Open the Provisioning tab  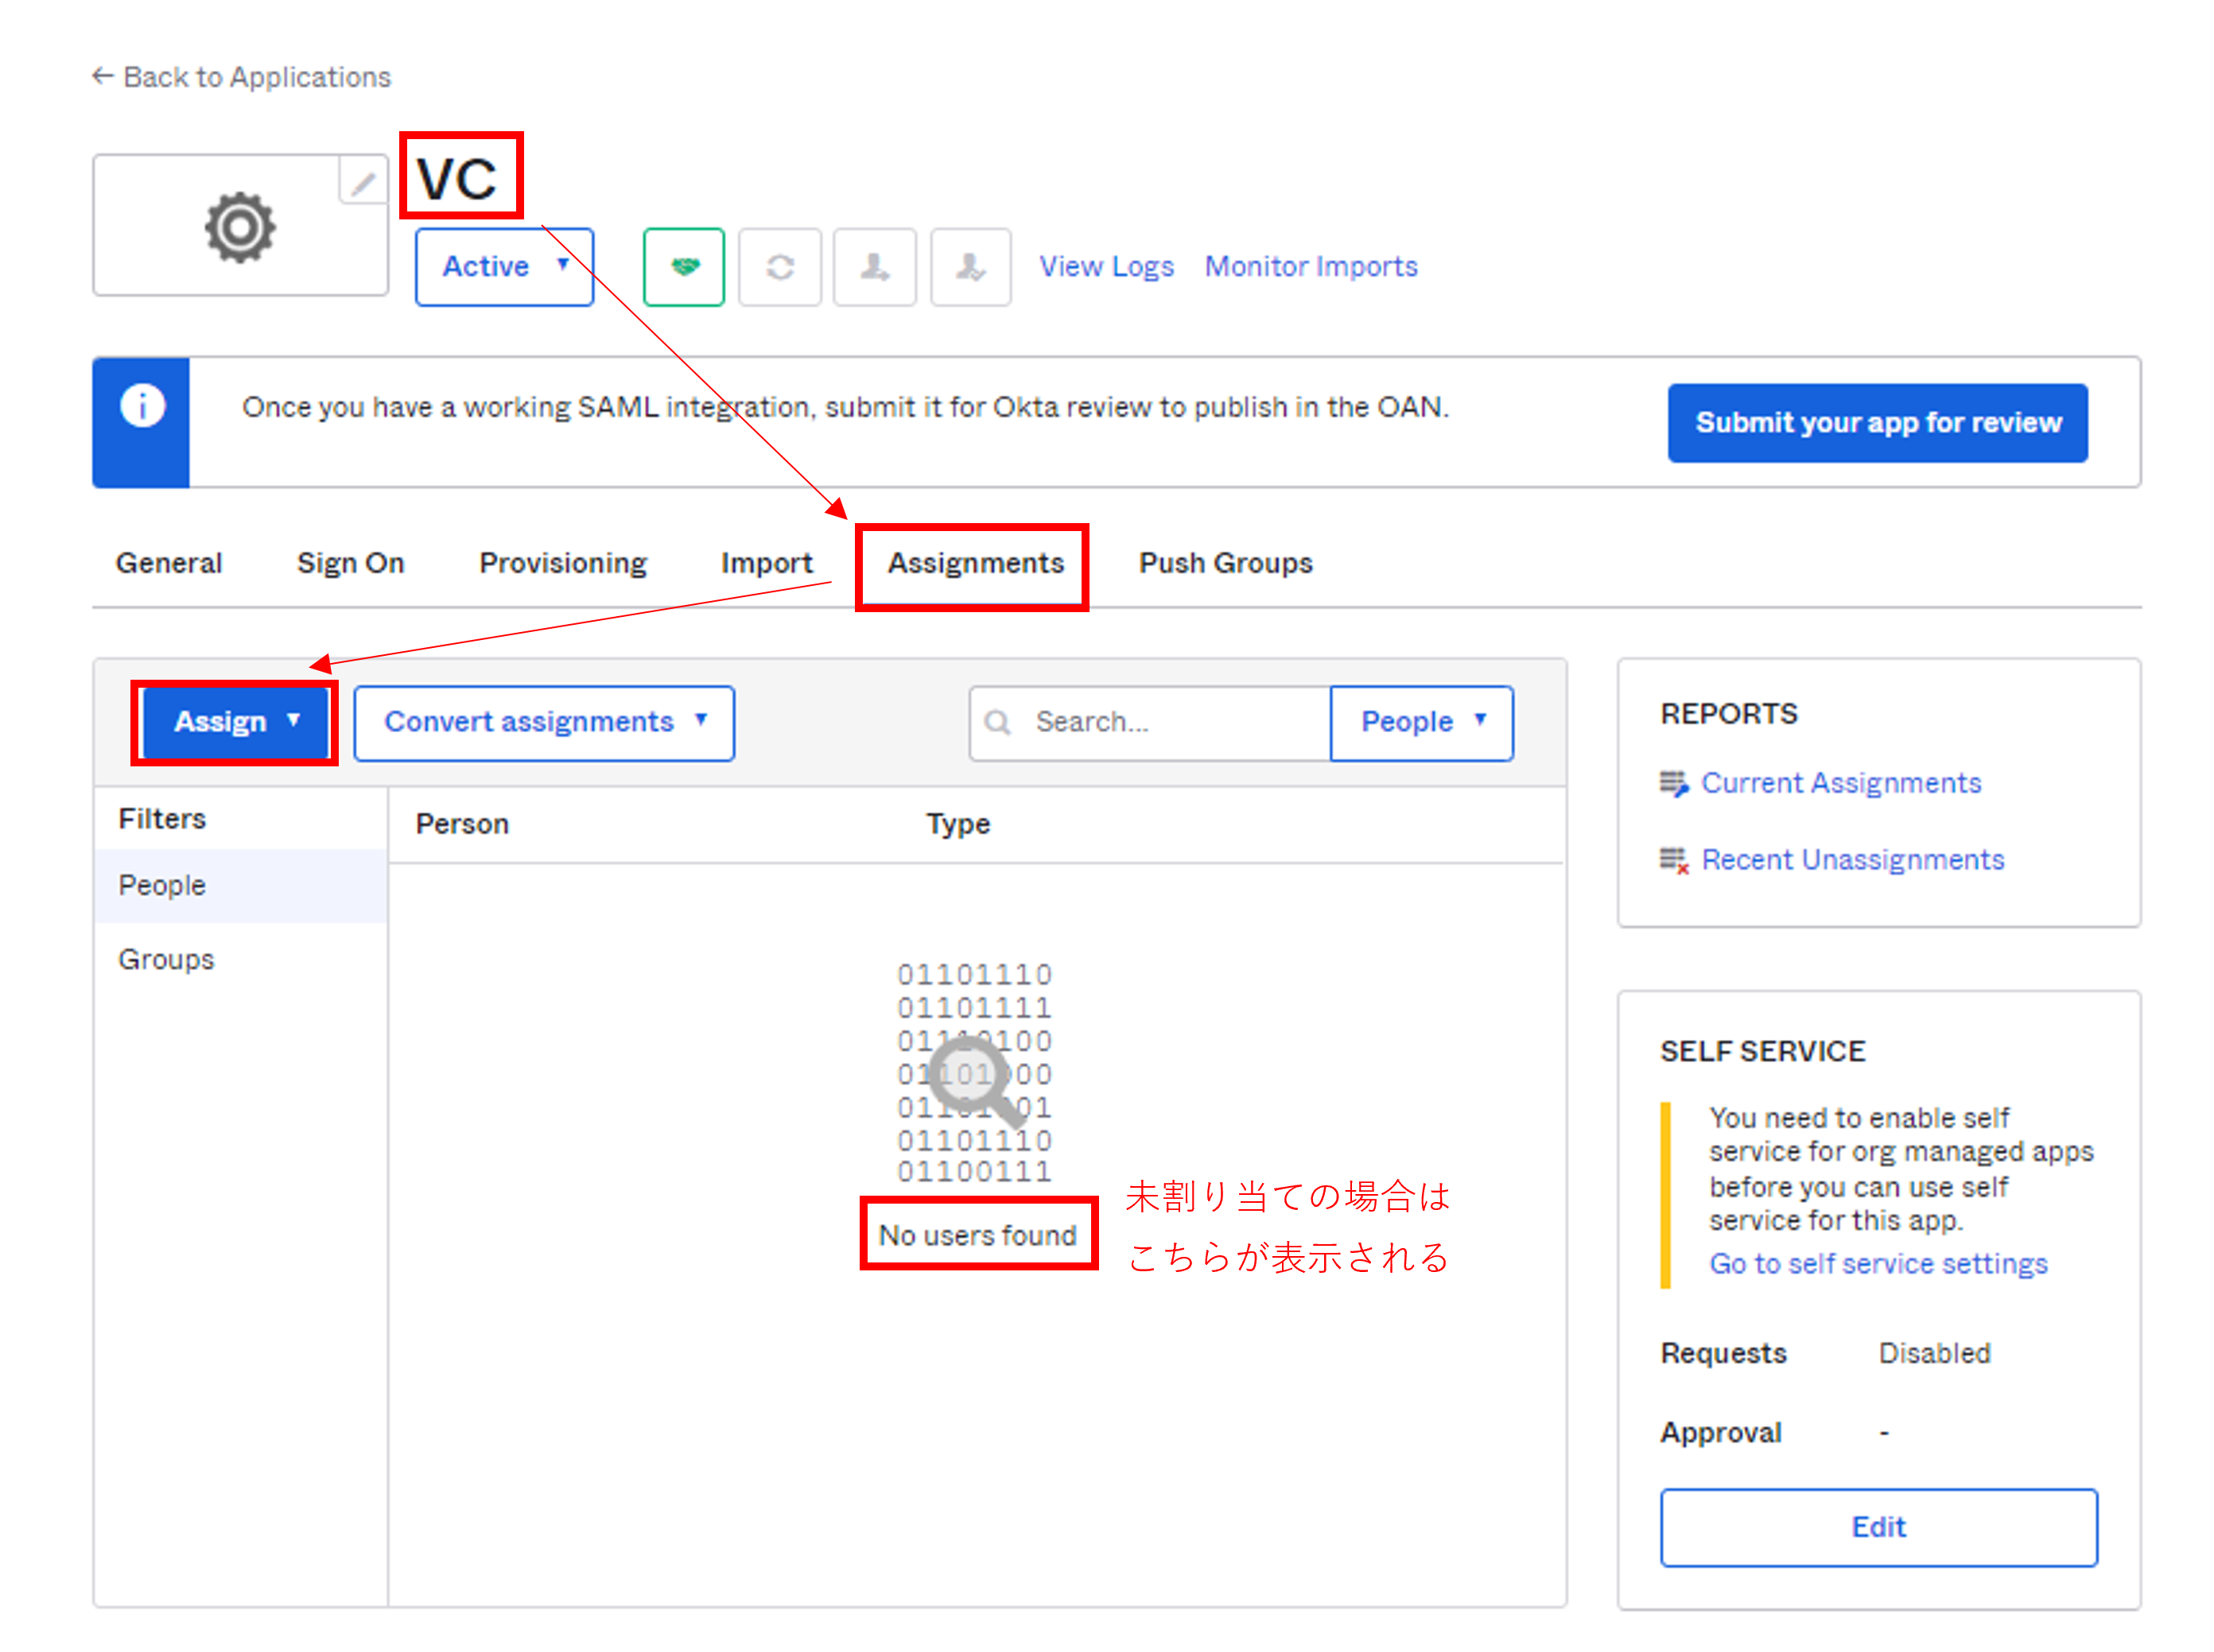pos(563,563)
